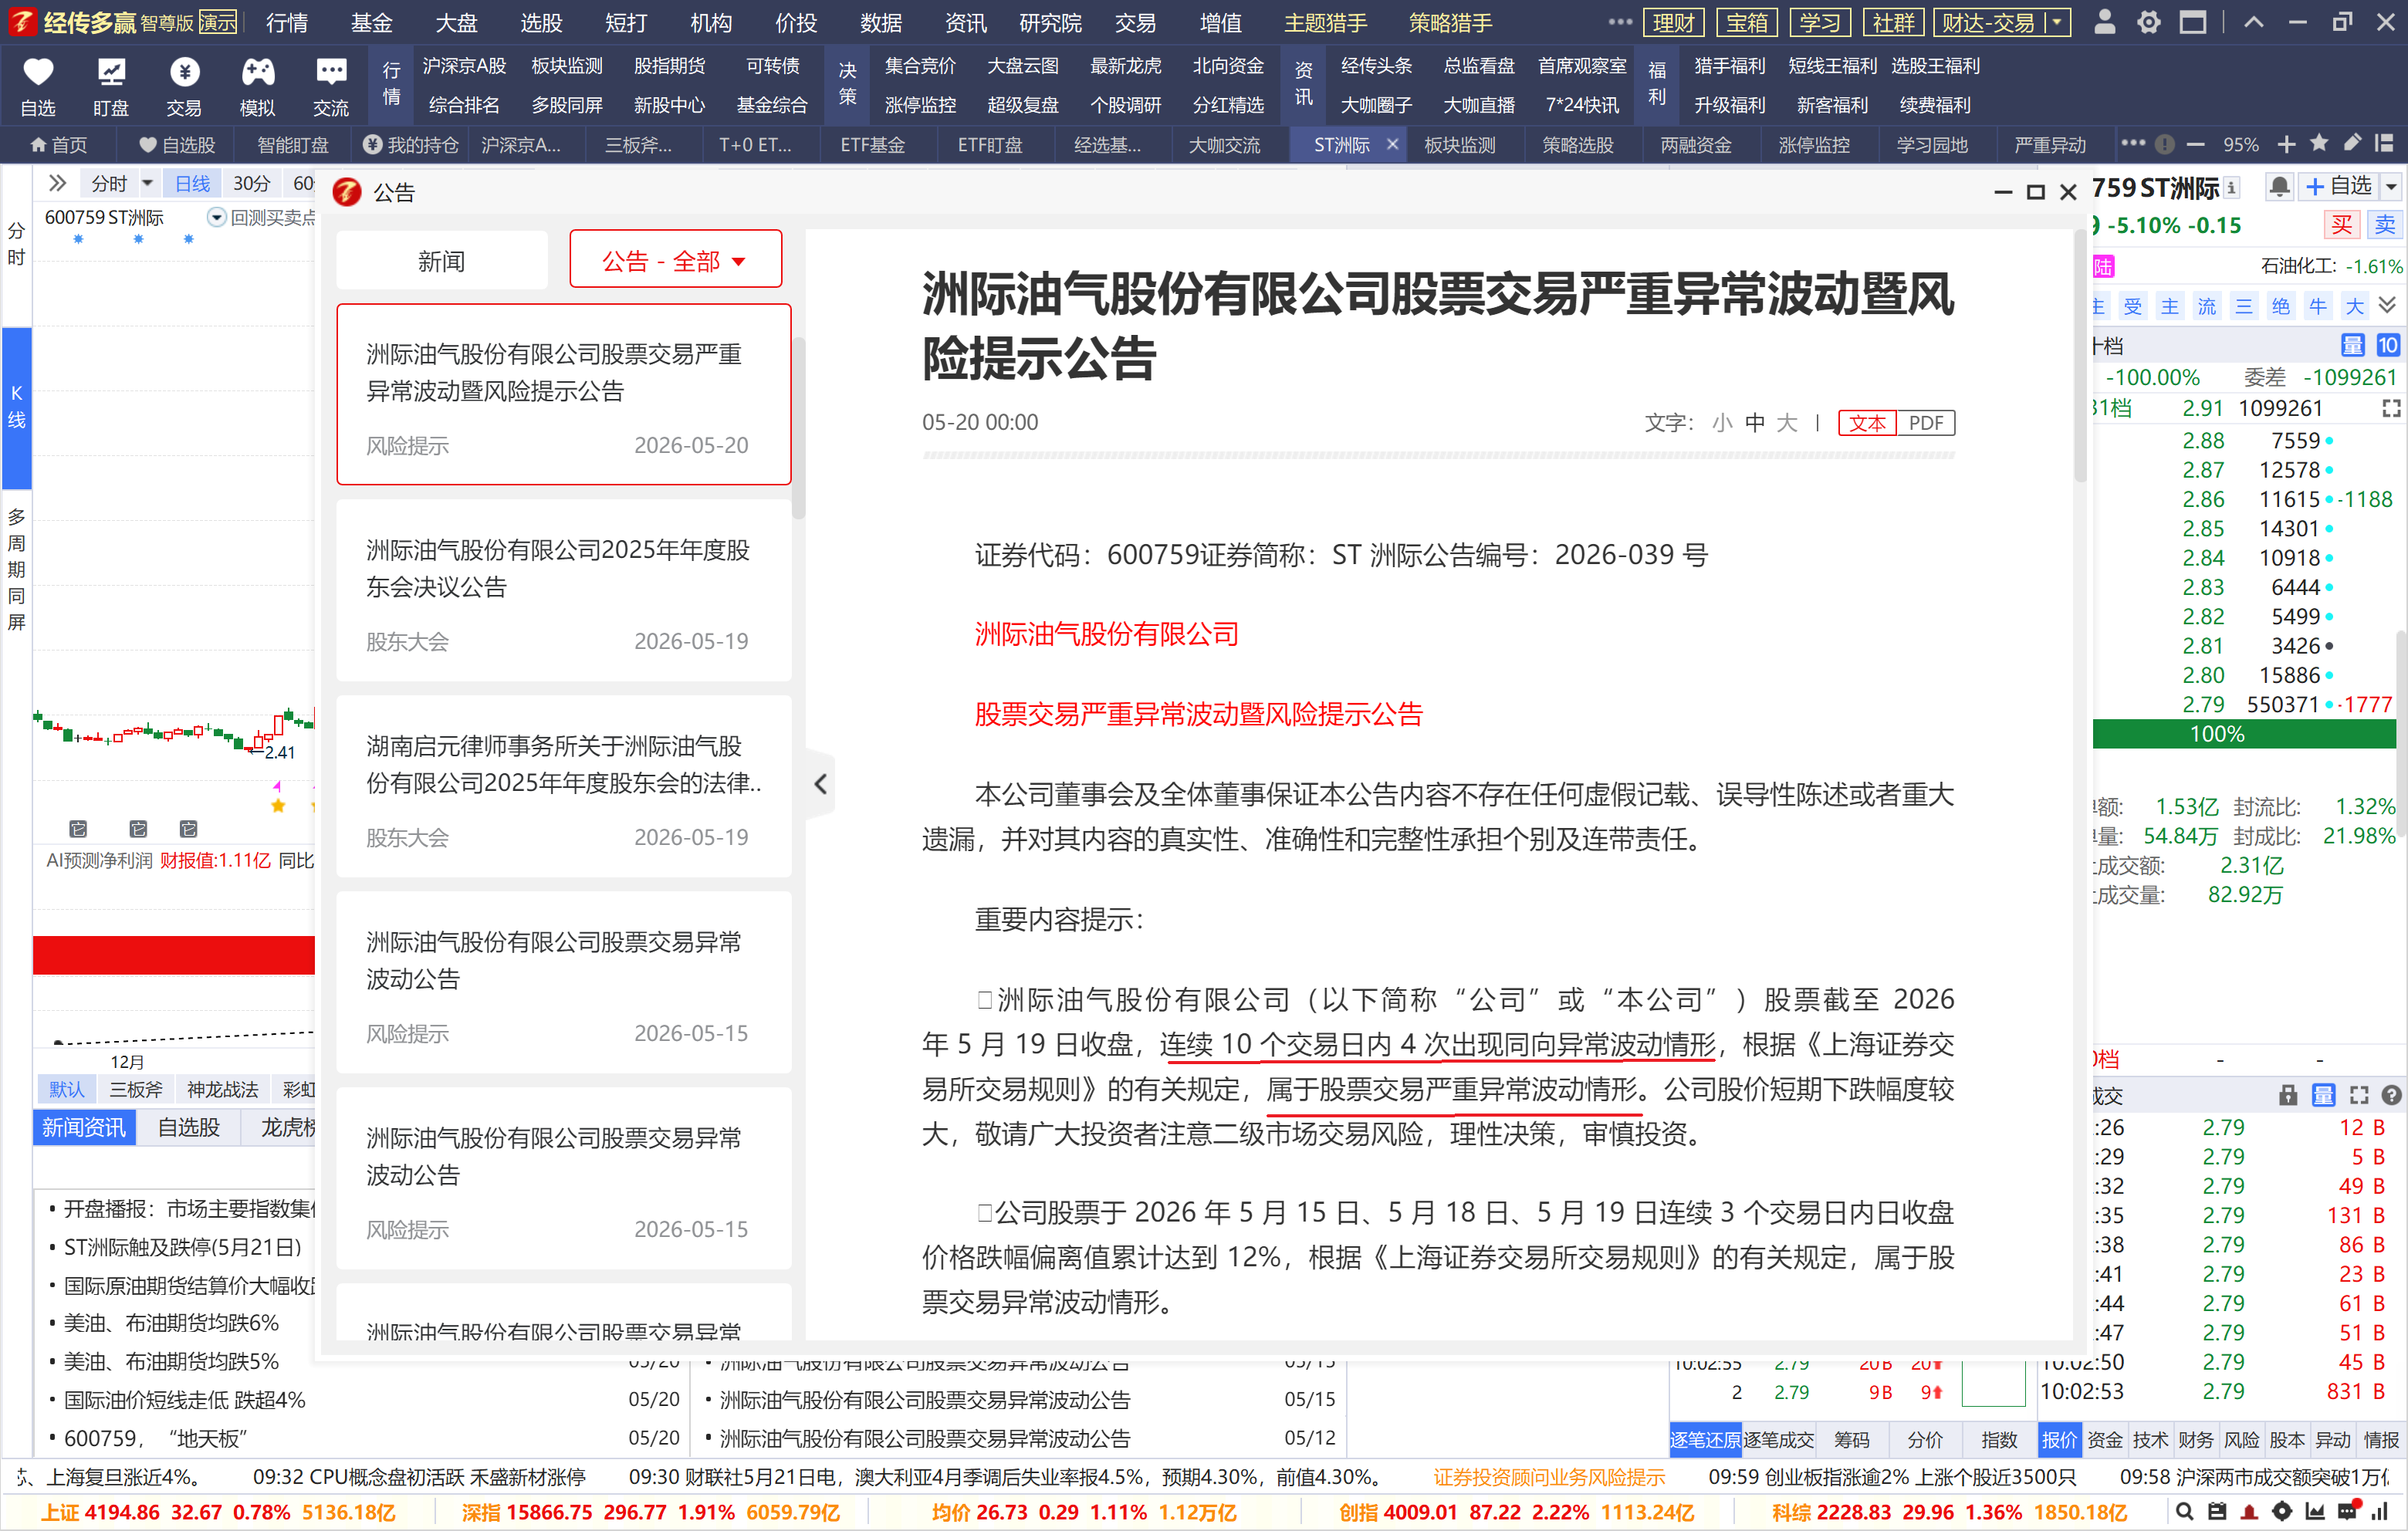This screenshot has width=2408, height=1531.
Task: Click the plus icon to increase 95% zoom
Action: tap(2286, 145)
